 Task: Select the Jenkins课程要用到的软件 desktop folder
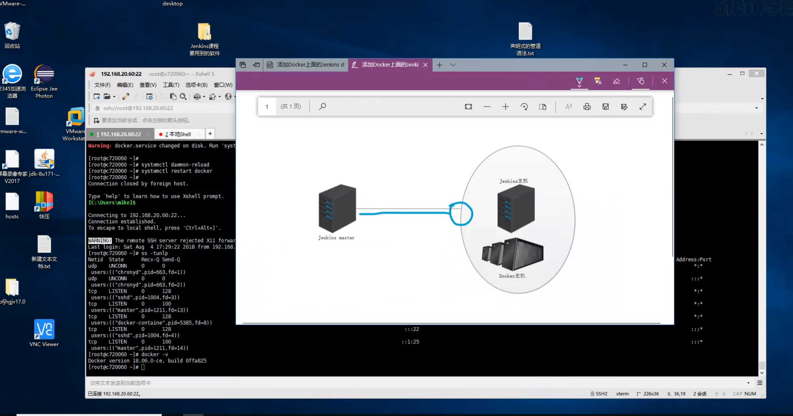[x=204, y=39]
